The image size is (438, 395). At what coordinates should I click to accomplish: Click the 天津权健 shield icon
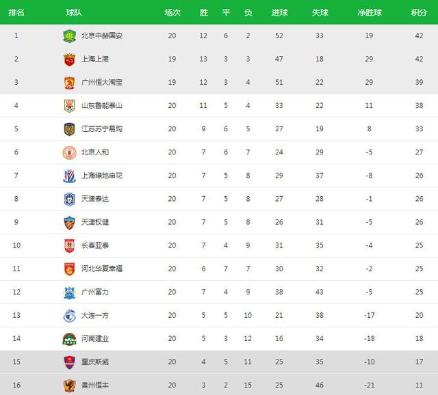click(69, 223)
